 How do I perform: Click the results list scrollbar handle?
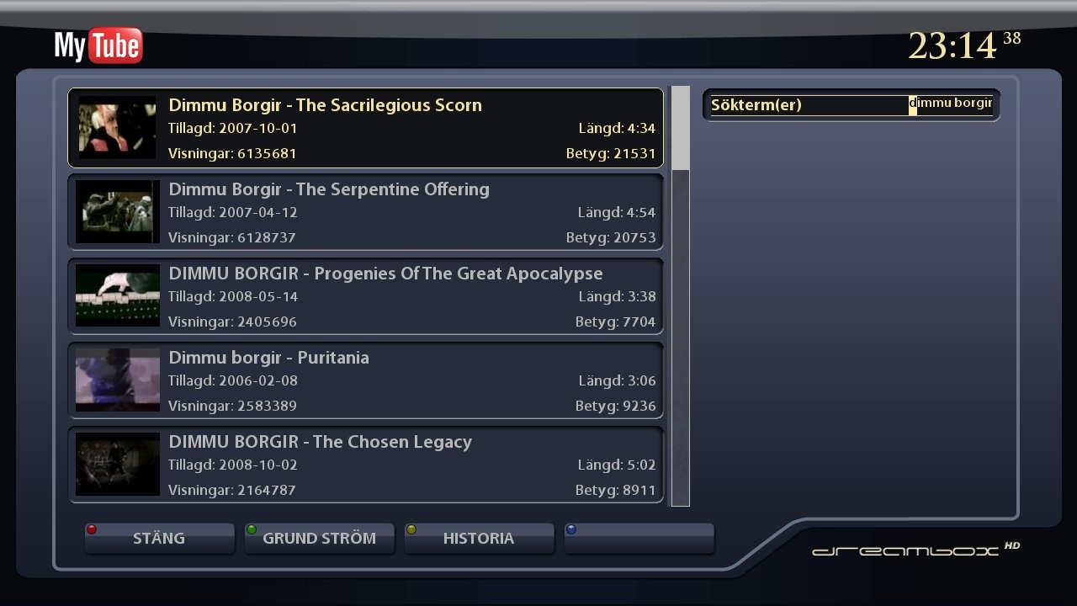pos(680,128)
